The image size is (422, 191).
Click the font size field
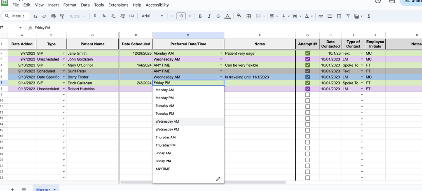[181, 16]
